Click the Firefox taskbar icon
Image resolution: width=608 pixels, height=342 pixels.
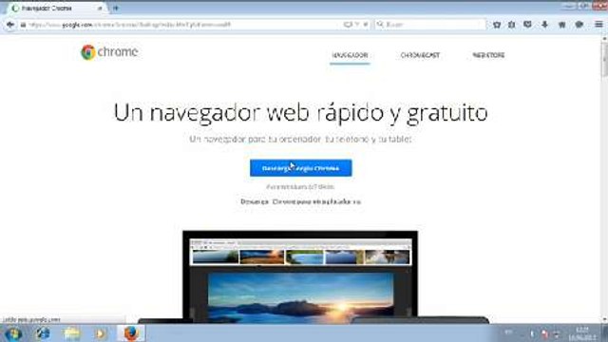[x=131, y=333]
